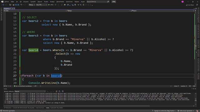Screen dimensions: 200x112
Task: Click the navigate backward toolbar icon
Action: pos(3,5)
